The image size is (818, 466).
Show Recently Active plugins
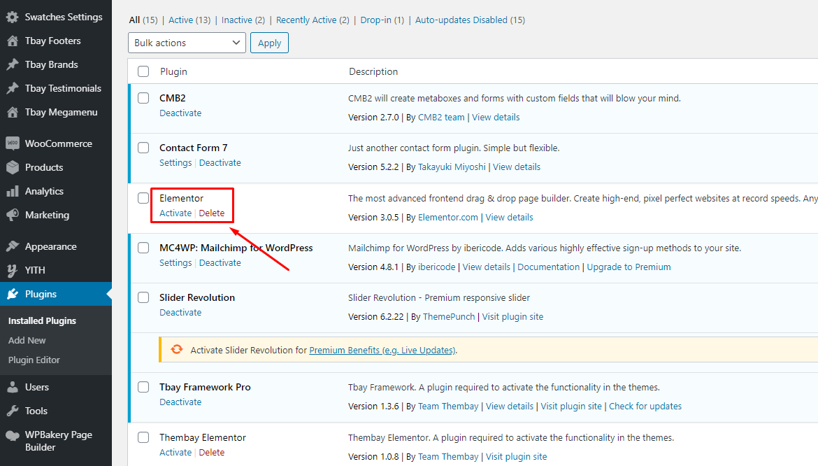[313, 20]
